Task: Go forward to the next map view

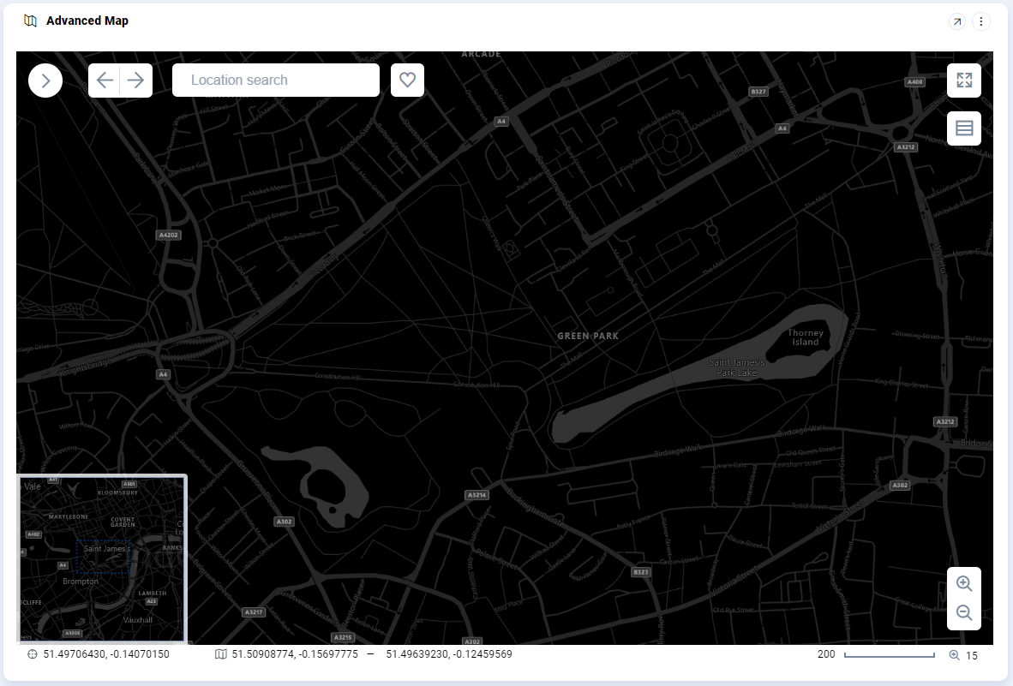Action: pyautogui.click(x=135, y=81)
